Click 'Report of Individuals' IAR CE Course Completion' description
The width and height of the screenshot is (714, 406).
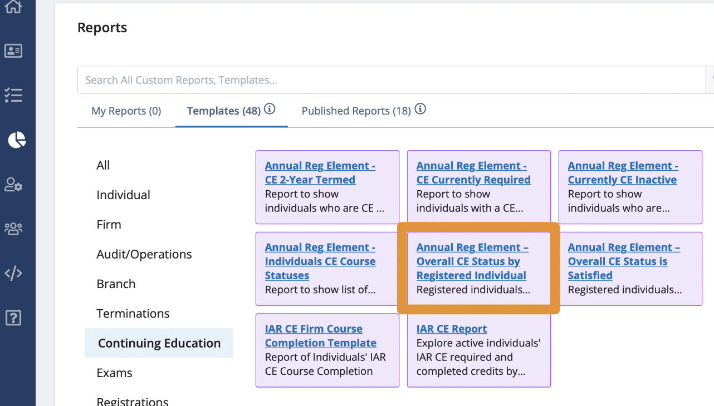coord(325,364)
